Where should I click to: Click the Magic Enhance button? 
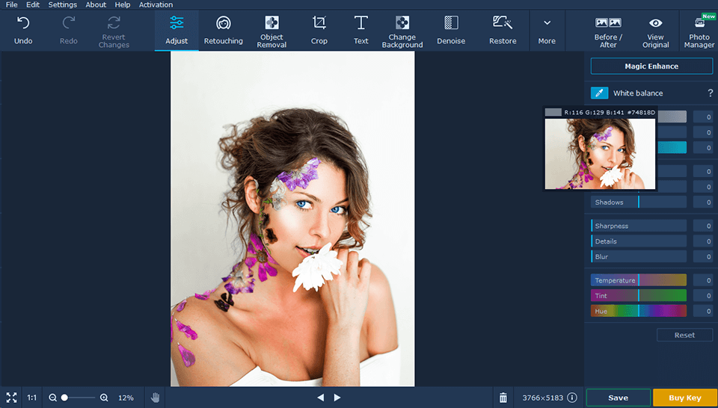651,67
